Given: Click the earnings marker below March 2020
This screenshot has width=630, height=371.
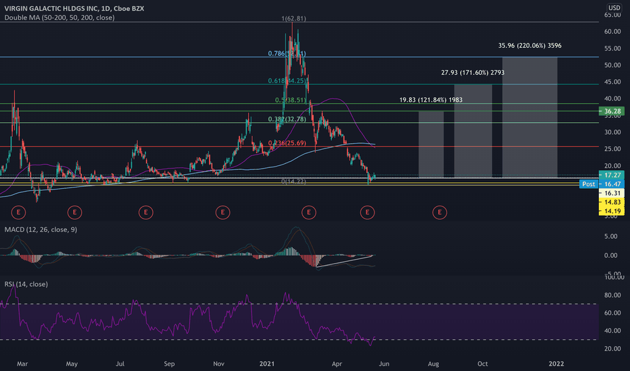Looking at the screenshot, I should (18, 212).
